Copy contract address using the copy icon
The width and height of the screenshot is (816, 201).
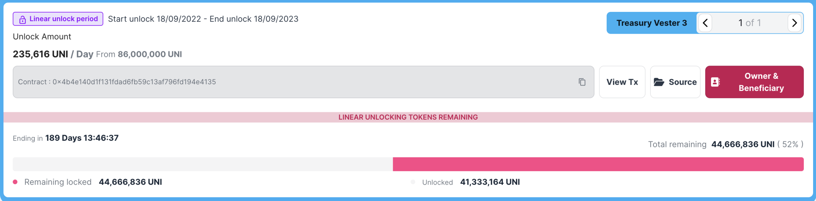click(x=582, y=82)
